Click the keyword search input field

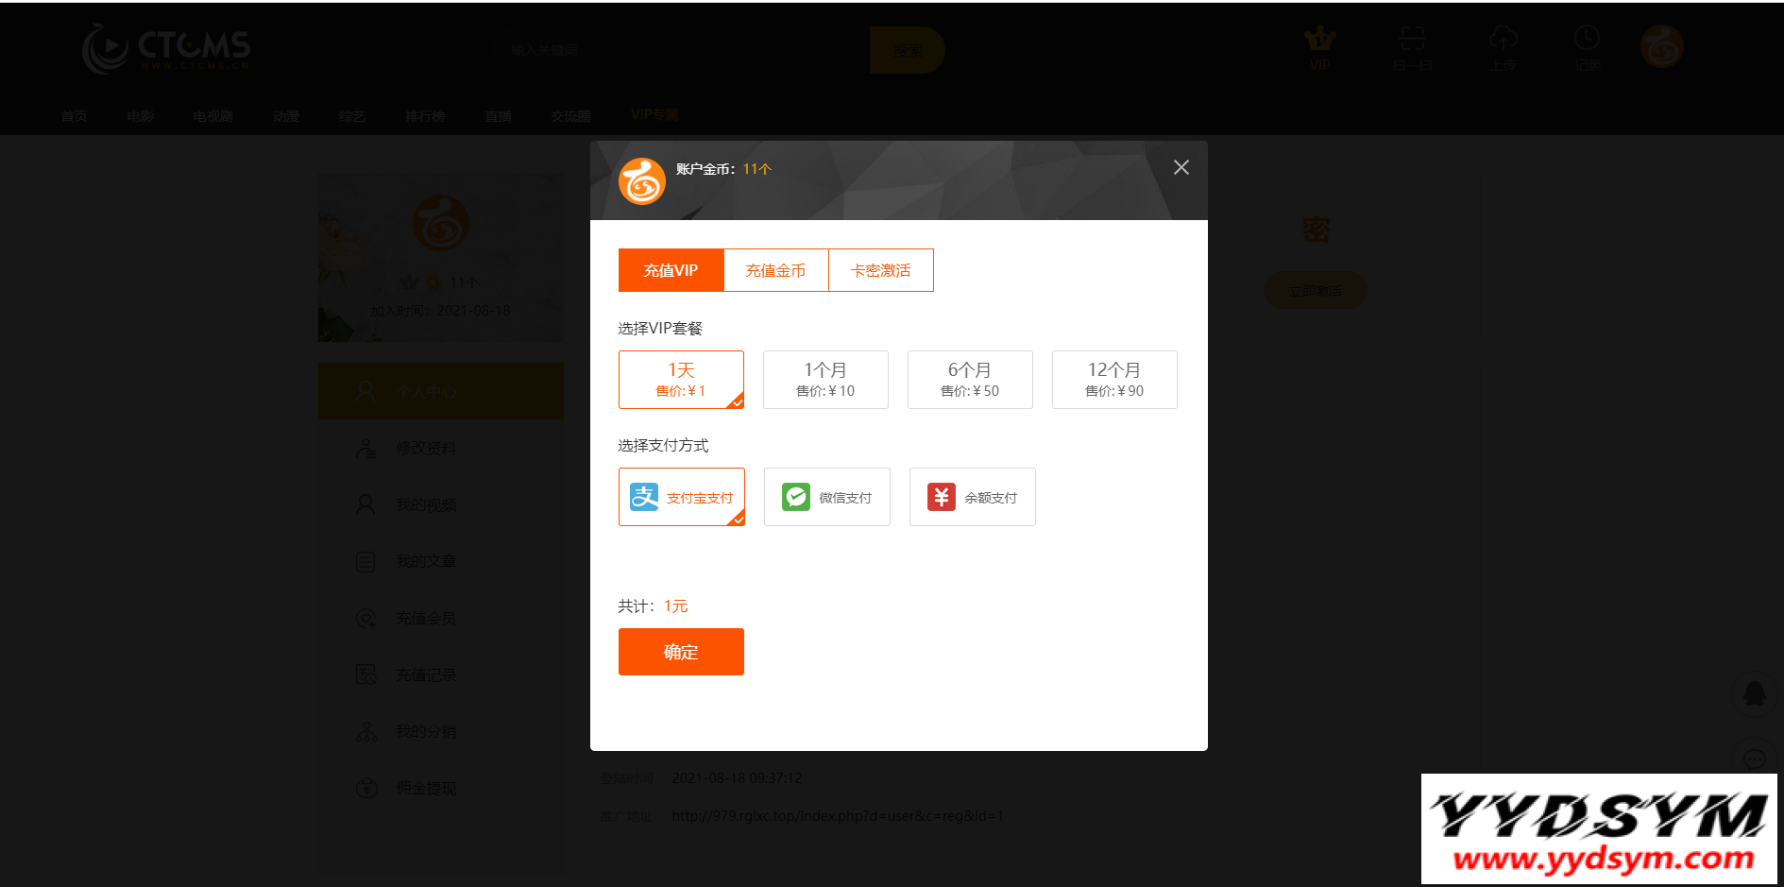click(685, 50)
